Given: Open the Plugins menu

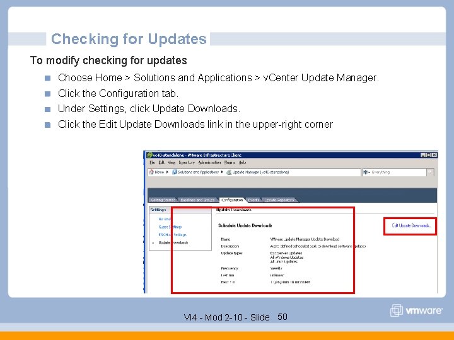Looking at the screenshot, I should coord(230,162).
